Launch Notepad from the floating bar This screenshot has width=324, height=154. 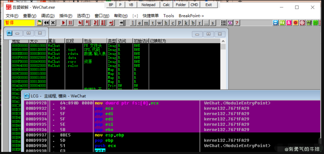click(x=148, y=5)
